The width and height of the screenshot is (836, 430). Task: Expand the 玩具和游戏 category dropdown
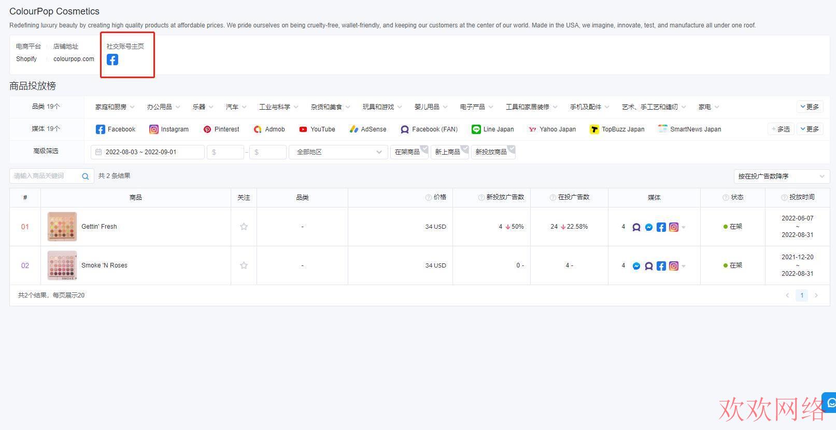(382, 107)
